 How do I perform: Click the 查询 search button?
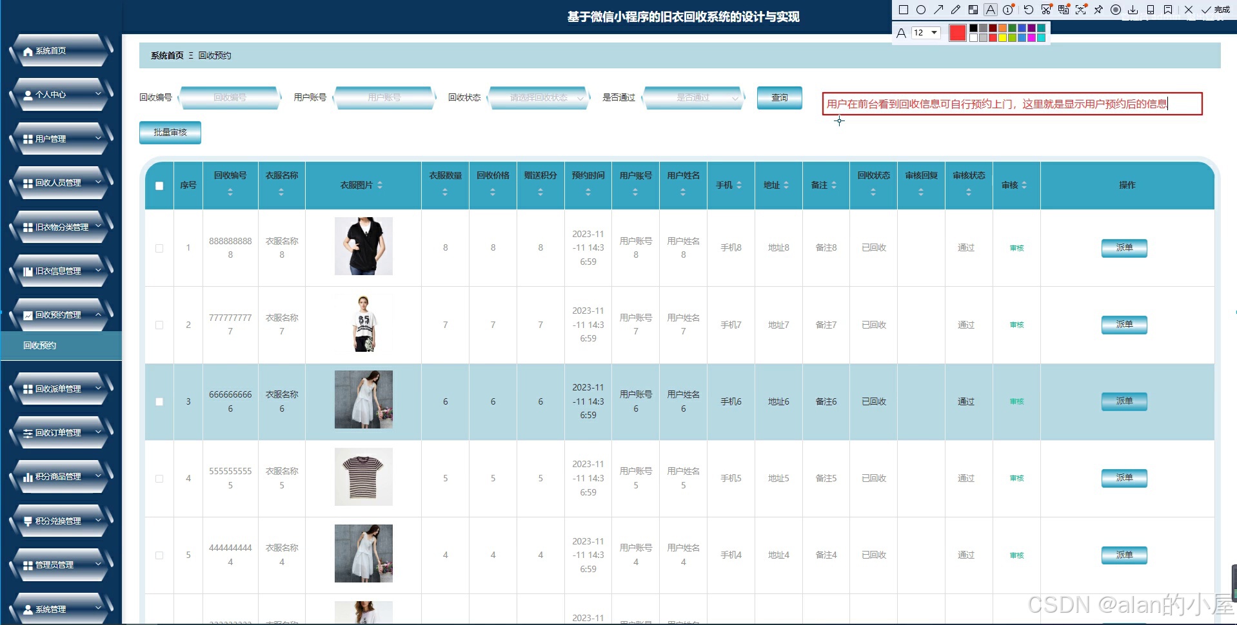coord(780,98)
